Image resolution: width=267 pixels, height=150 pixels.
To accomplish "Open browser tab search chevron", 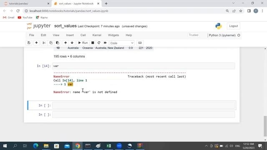I will tap(233, 3).
